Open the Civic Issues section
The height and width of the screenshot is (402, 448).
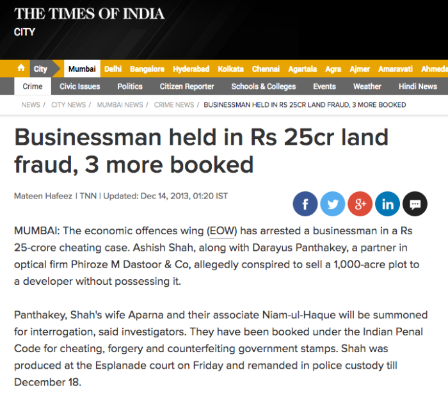click(x=80, y=86)
